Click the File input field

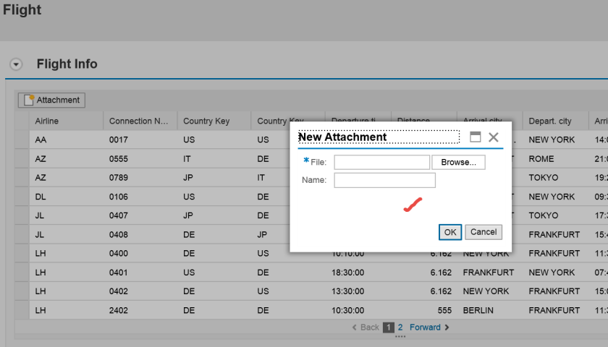click(x=381, y=163)
